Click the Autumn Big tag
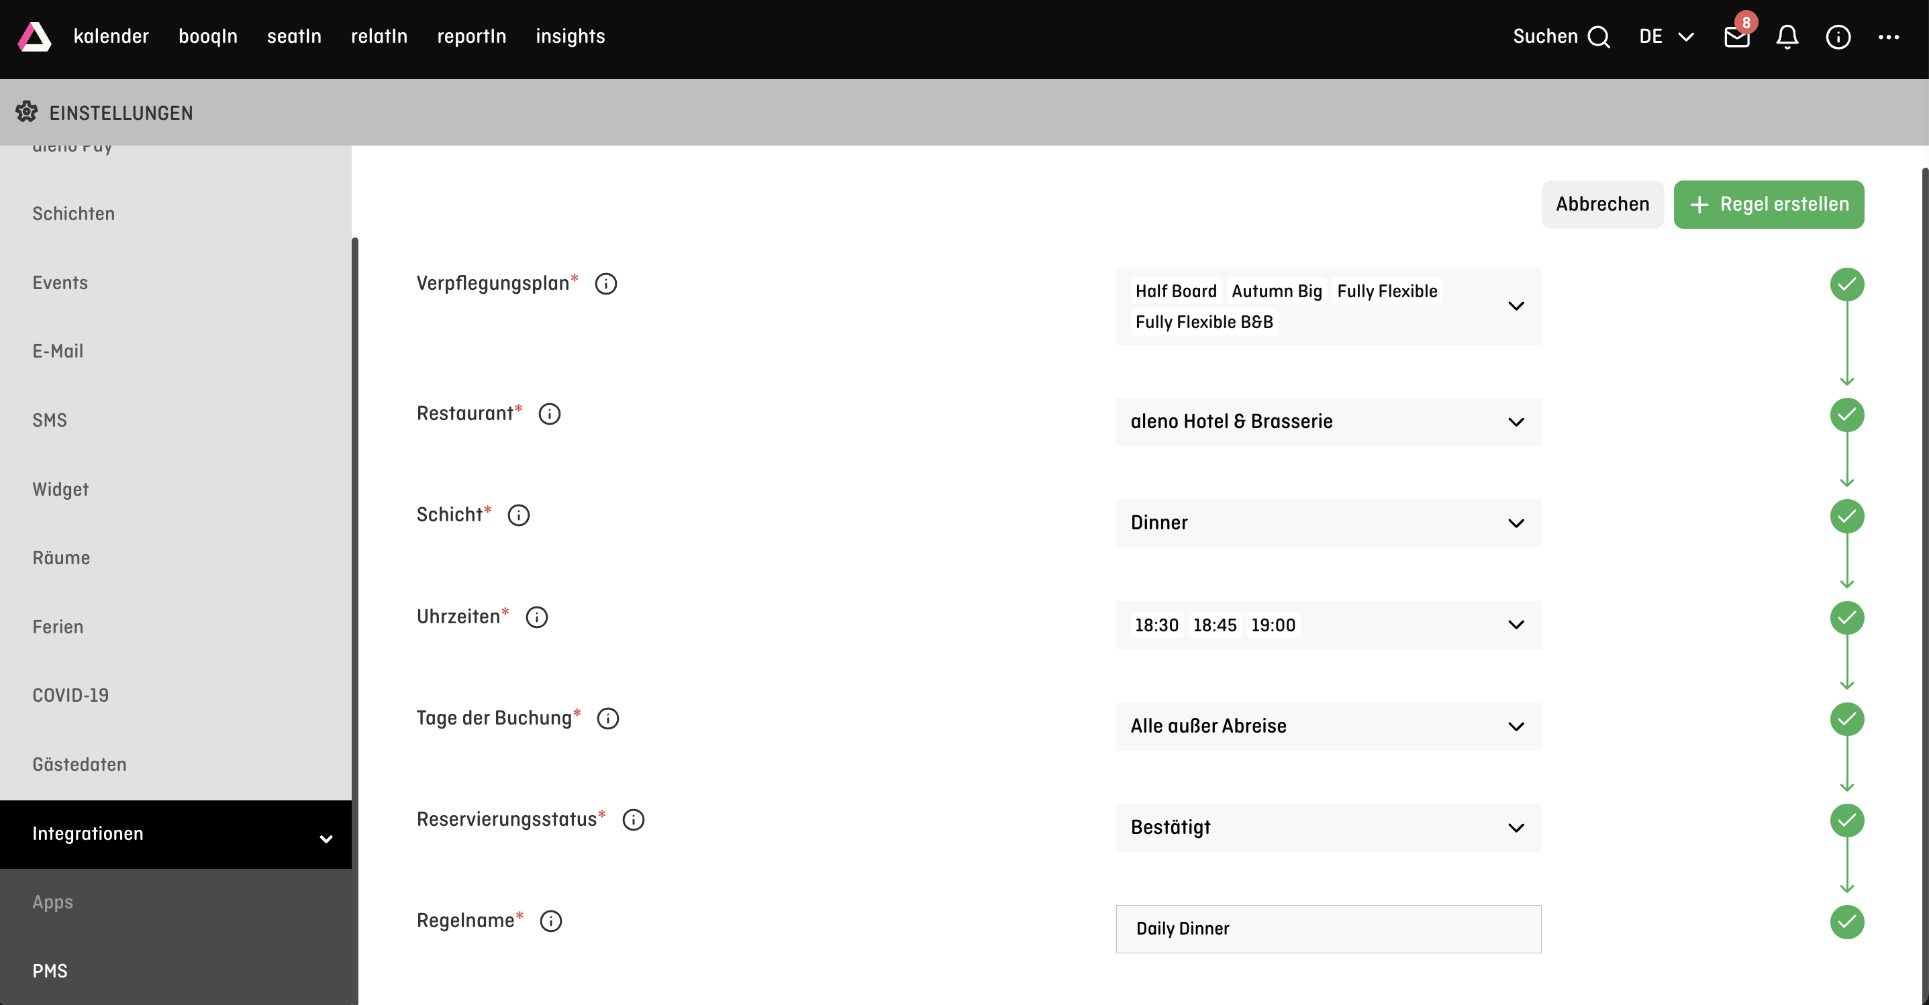The image size is (1929, 1005). [1277, 291]
